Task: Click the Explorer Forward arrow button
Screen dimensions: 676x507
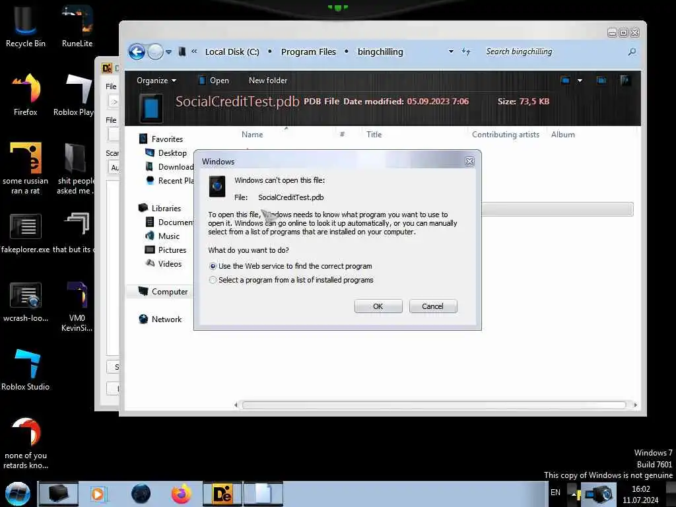Action: point(155,52)
